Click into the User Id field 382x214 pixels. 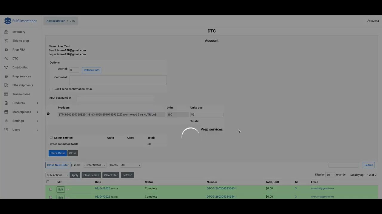tap(74, 70)
